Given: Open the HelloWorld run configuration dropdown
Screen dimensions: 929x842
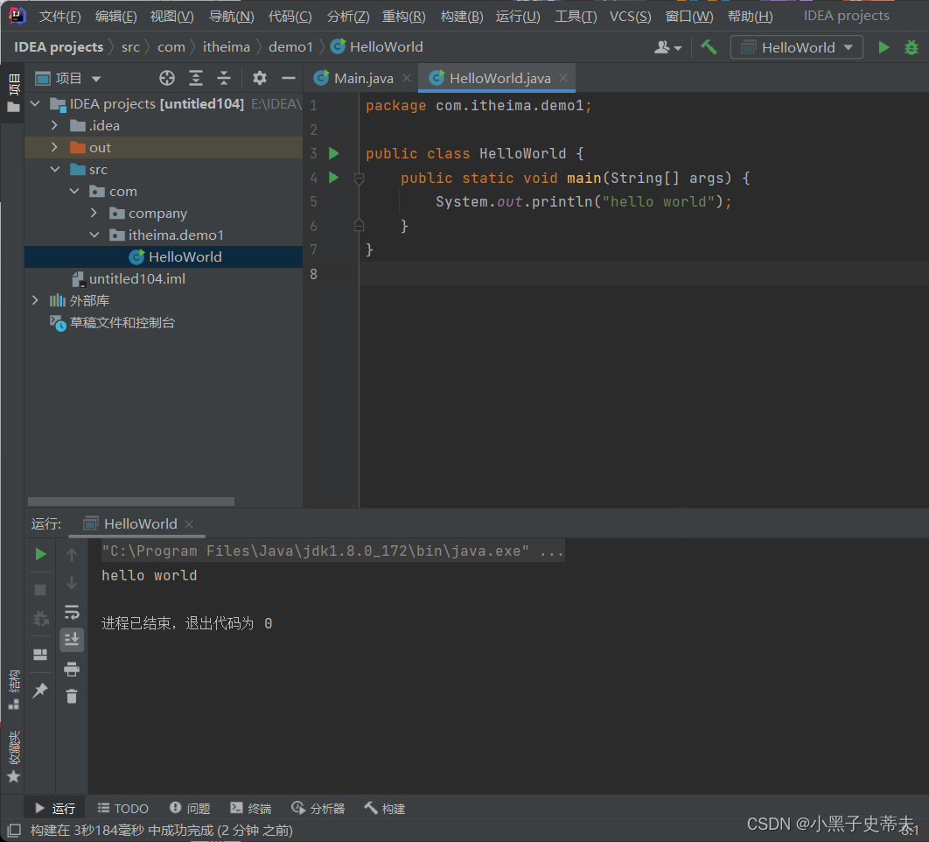Looking at the screenshot, I should 797,47.
